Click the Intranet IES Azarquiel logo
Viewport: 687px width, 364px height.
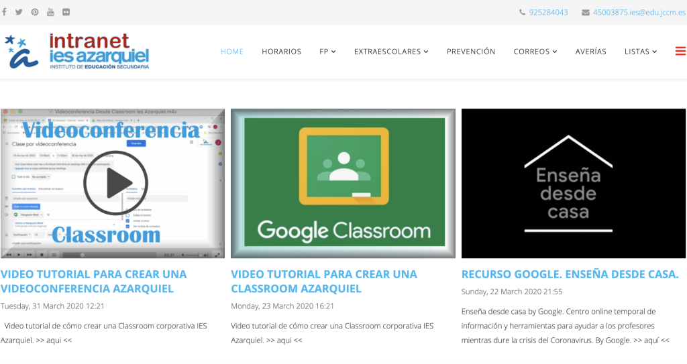(76, 51)
